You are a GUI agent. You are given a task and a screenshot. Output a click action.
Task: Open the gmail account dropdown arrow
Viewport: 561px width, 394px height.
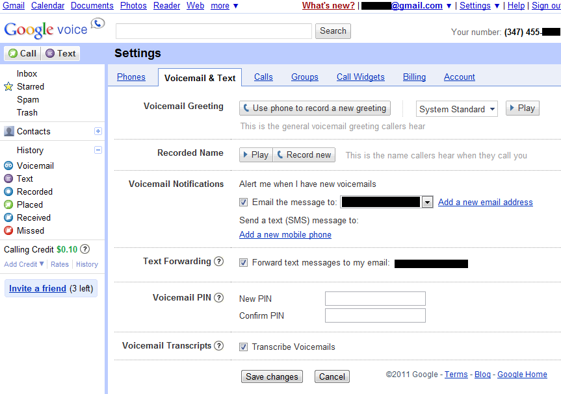tap(449, 6)
